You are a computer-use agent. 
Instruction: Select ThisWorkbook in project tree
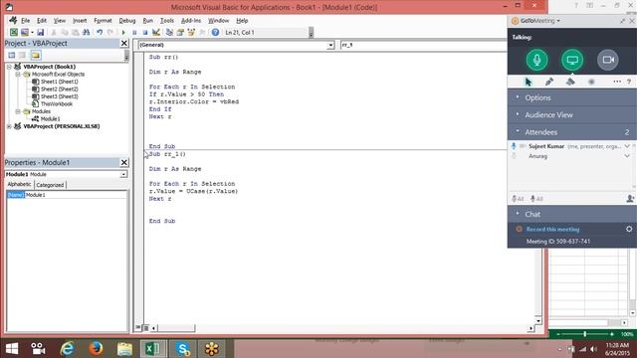click(57, 104)
